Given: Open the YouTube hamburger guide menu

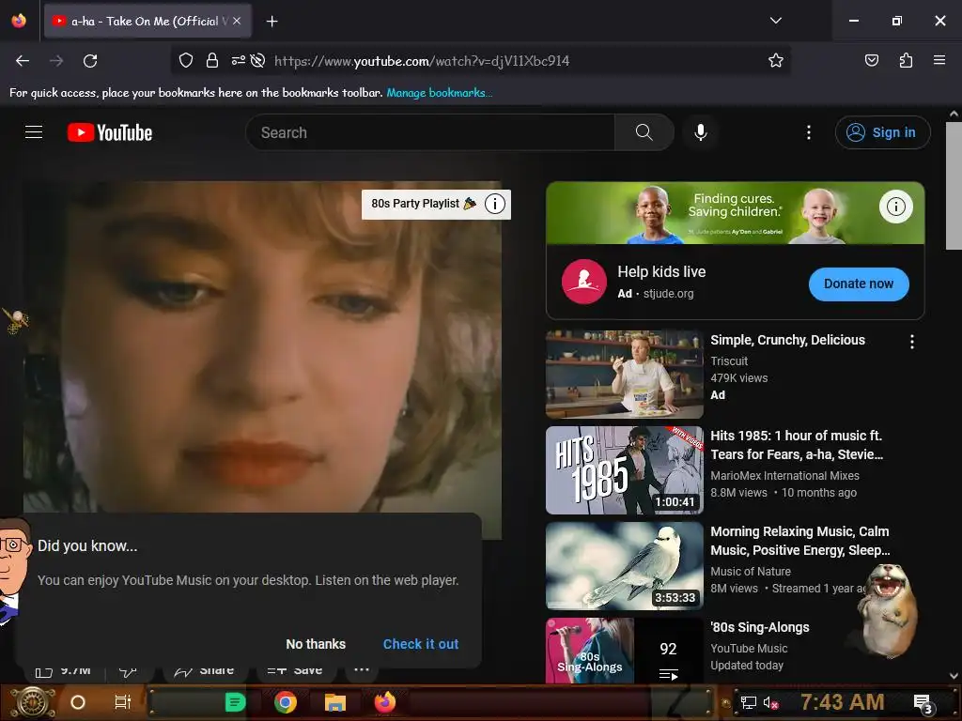Looking at the screenshot, I should 34,132.
